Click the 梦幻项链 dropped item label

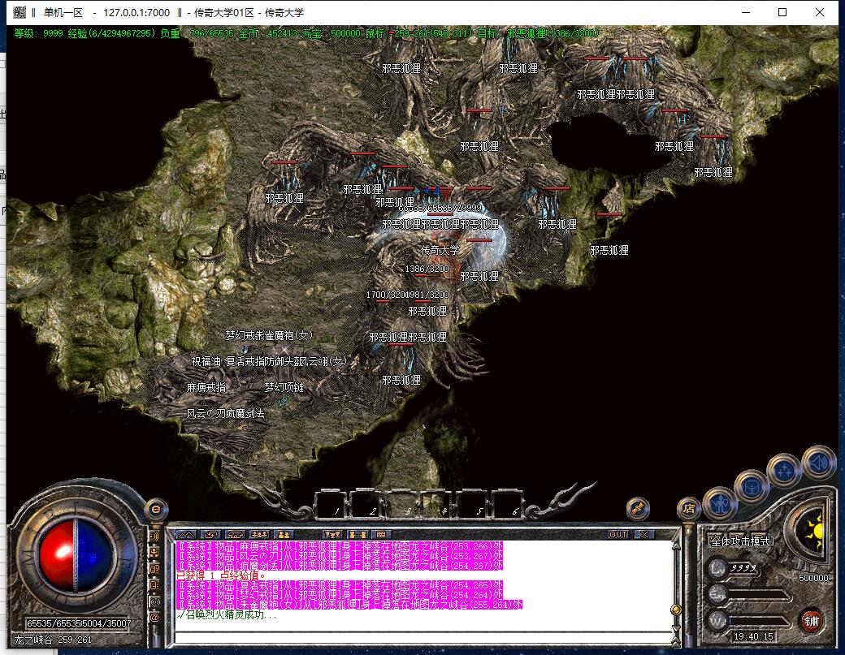click(x=284, y=387)
